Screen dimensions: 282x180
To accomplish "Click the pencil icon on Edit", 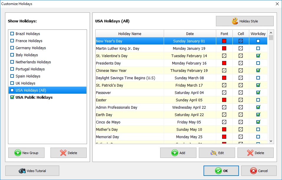I will point(214,153).
